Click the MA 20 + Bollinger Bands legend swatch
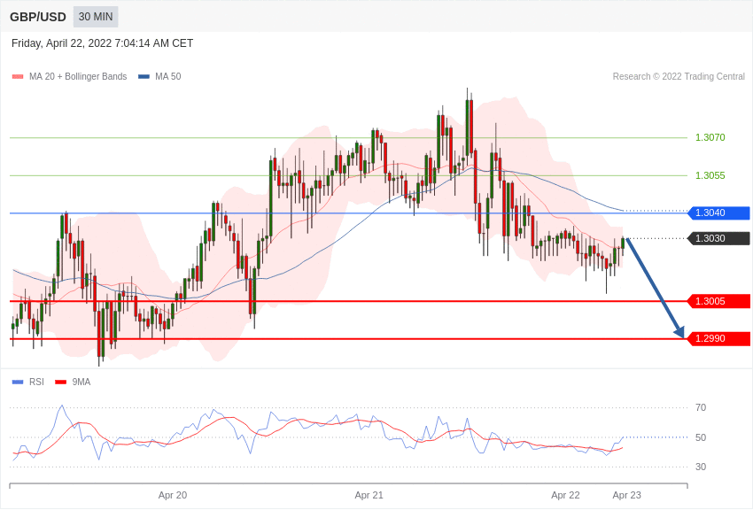This screenshot has width=753, height=510. 18,76
